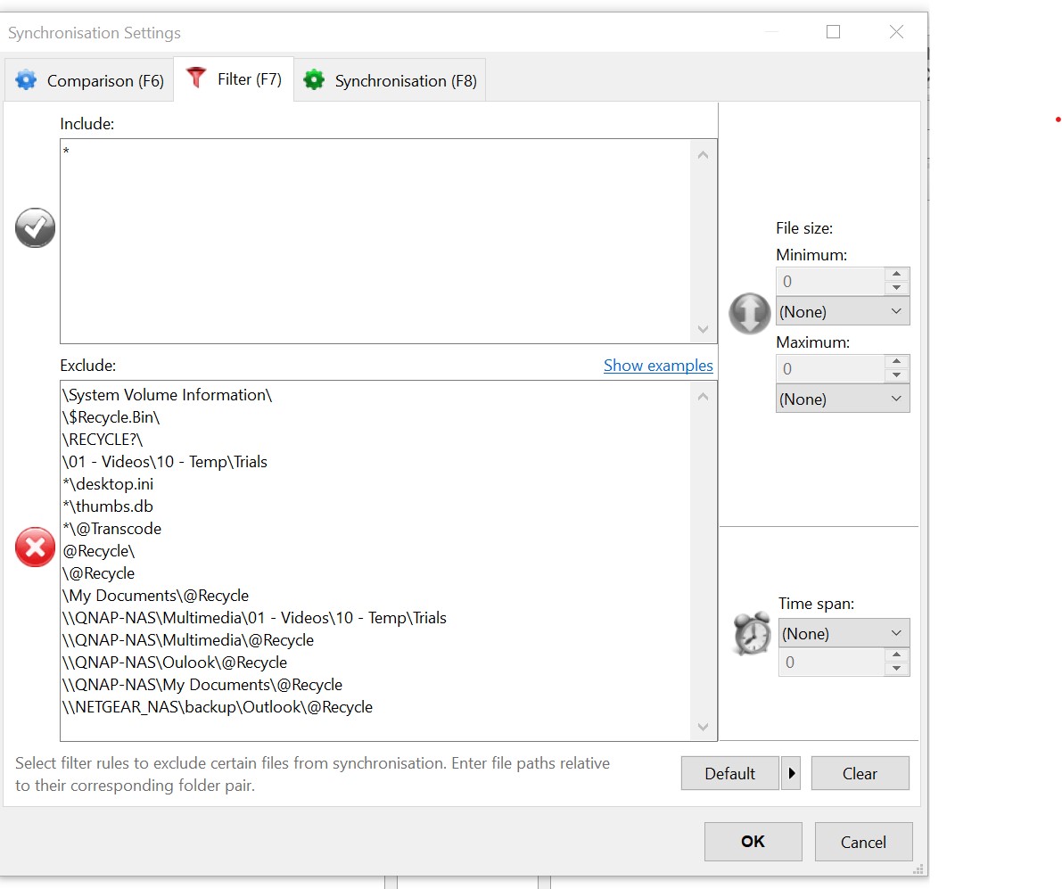The image size is (1062, 889).
Task: Decrease the Minimum file size value
Action: [897, 288]
